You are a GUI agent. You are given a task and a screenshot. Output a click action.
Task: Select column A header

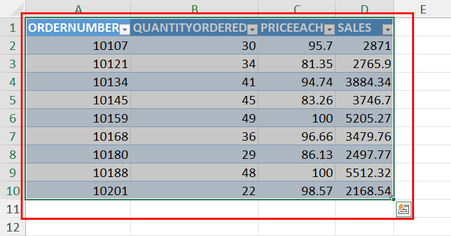coord(78,8)
